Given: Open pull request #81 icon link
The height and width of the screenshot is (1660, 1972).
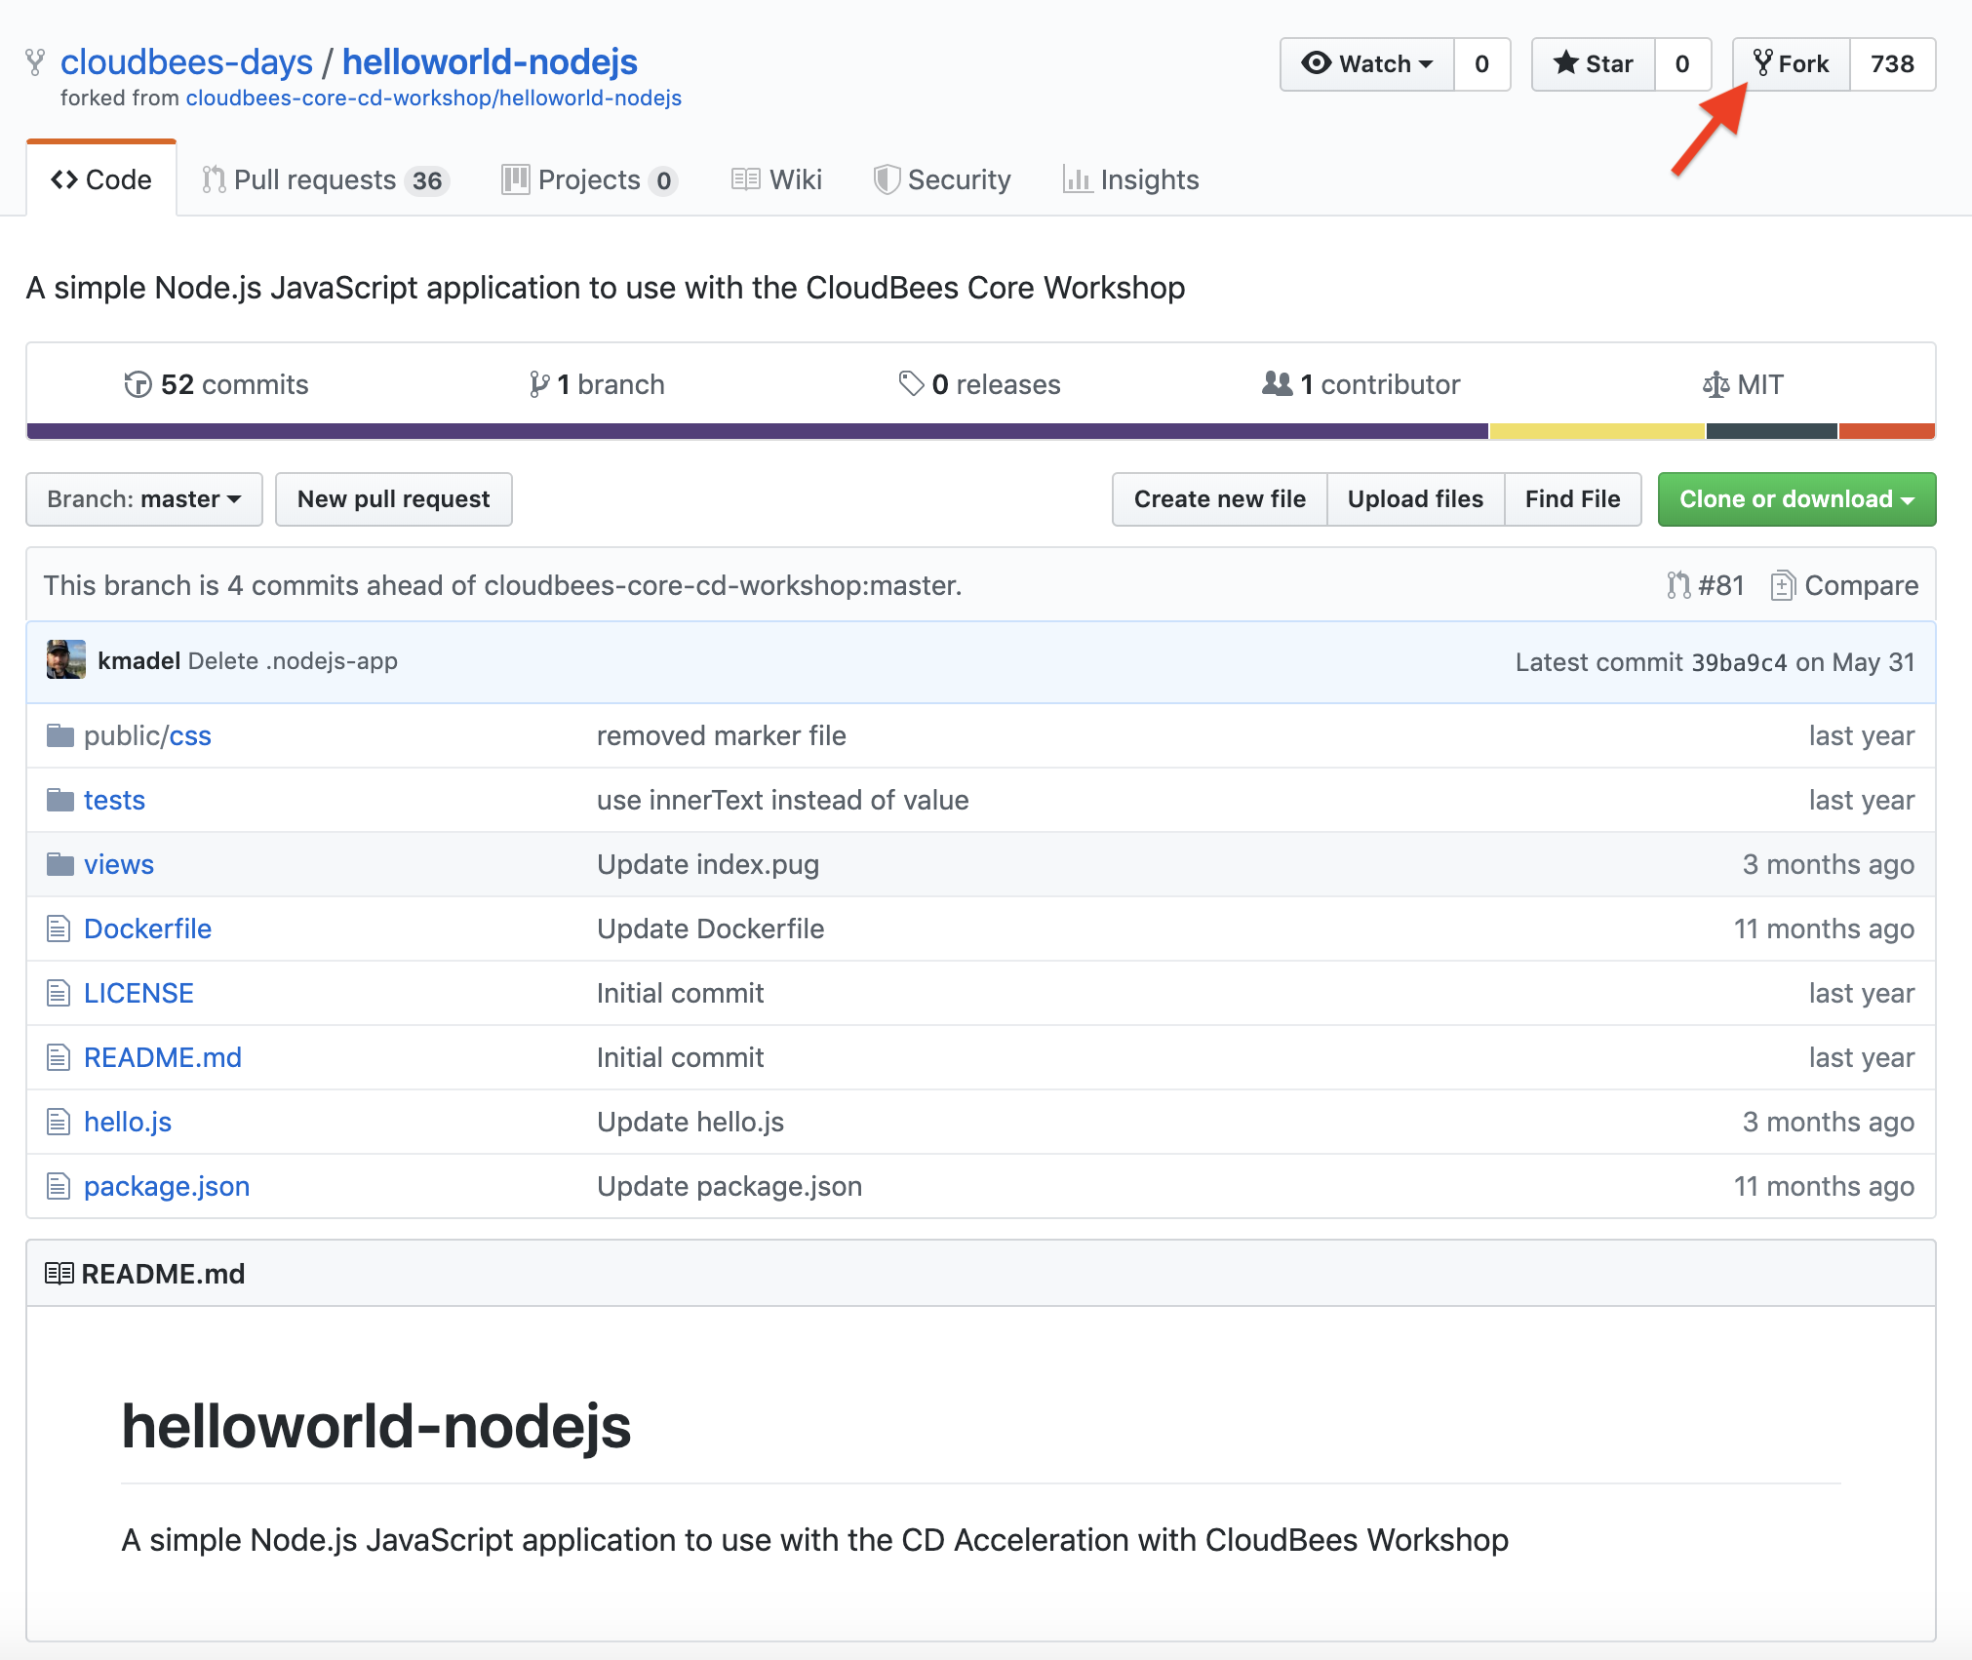Looking at the screenshot, I should tap(1678, 585).
